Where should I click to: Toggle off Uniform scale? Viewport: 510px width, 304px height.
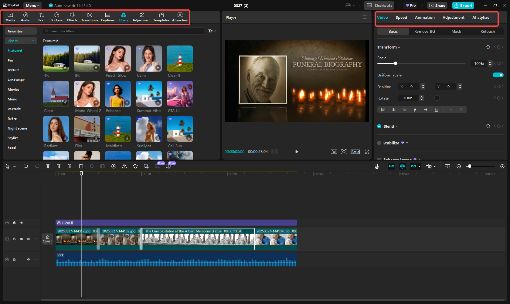tap(498, 75)
